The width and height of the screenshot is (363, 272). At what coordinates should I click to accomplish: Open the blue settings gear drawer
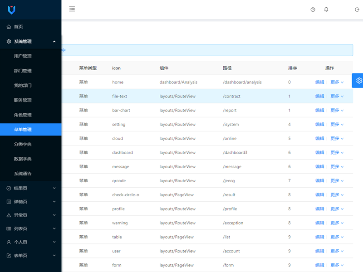358,80
